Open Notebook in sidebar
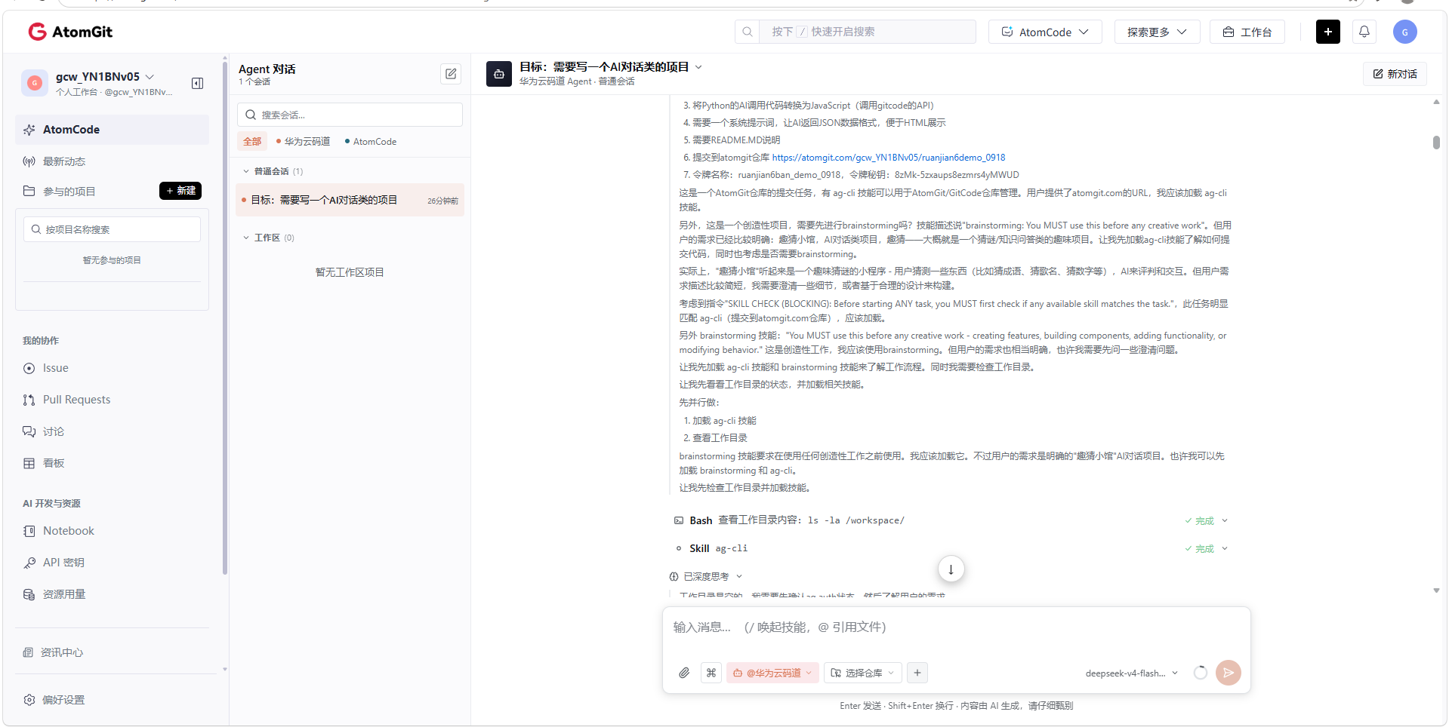The height and width of the screenshot is (727, 1449). [68, 531]
